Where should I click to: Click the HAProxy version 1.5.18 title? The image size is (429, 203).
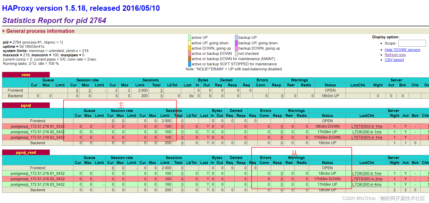81,8
